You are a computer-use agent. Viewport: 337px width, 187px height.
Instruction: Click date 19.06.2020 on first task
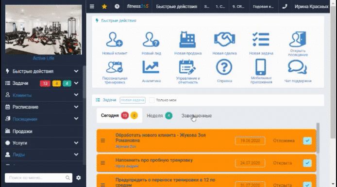250,140
